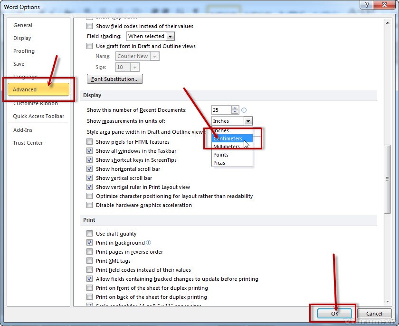Enable Use draft quality printing
Image resolution: width=399 pixels, height=326 pixels.
(90, 234)
